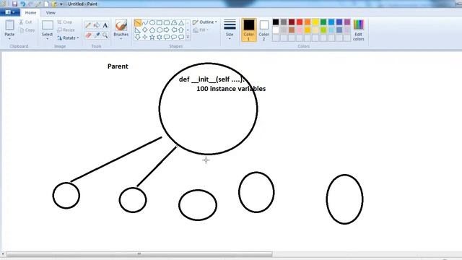Click the Paste button

click(9, 27)
